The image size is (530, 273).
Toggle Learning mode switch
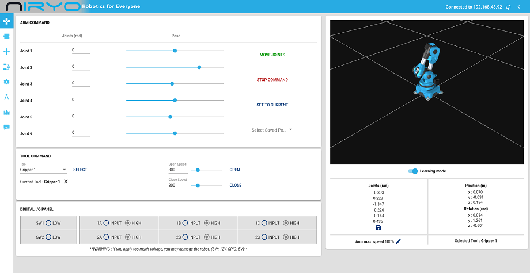pos(412,171)
